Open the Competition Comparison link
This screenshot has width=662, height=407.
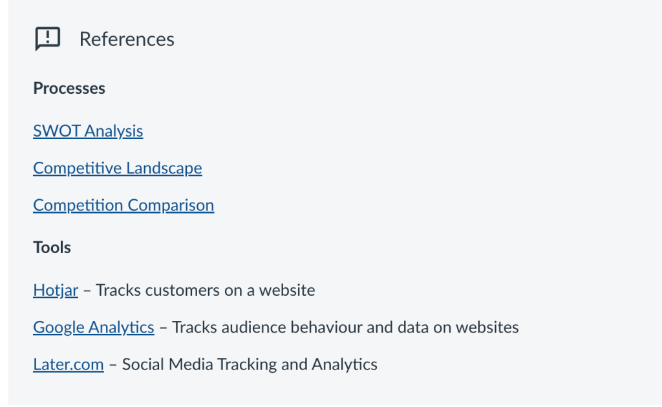tap(123, 205)
